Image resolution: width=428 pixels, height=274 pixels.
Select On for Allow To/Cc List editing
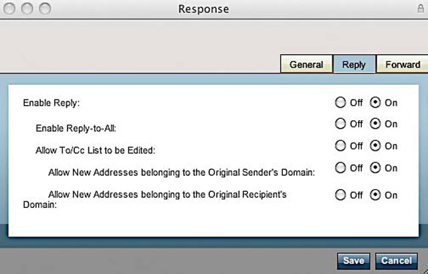[375, 146]
